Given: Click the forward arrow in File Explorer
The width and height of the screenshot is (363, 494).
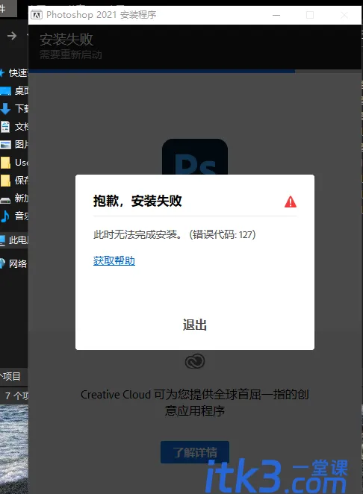Looking at the screenshot, I should coord(12,36).
